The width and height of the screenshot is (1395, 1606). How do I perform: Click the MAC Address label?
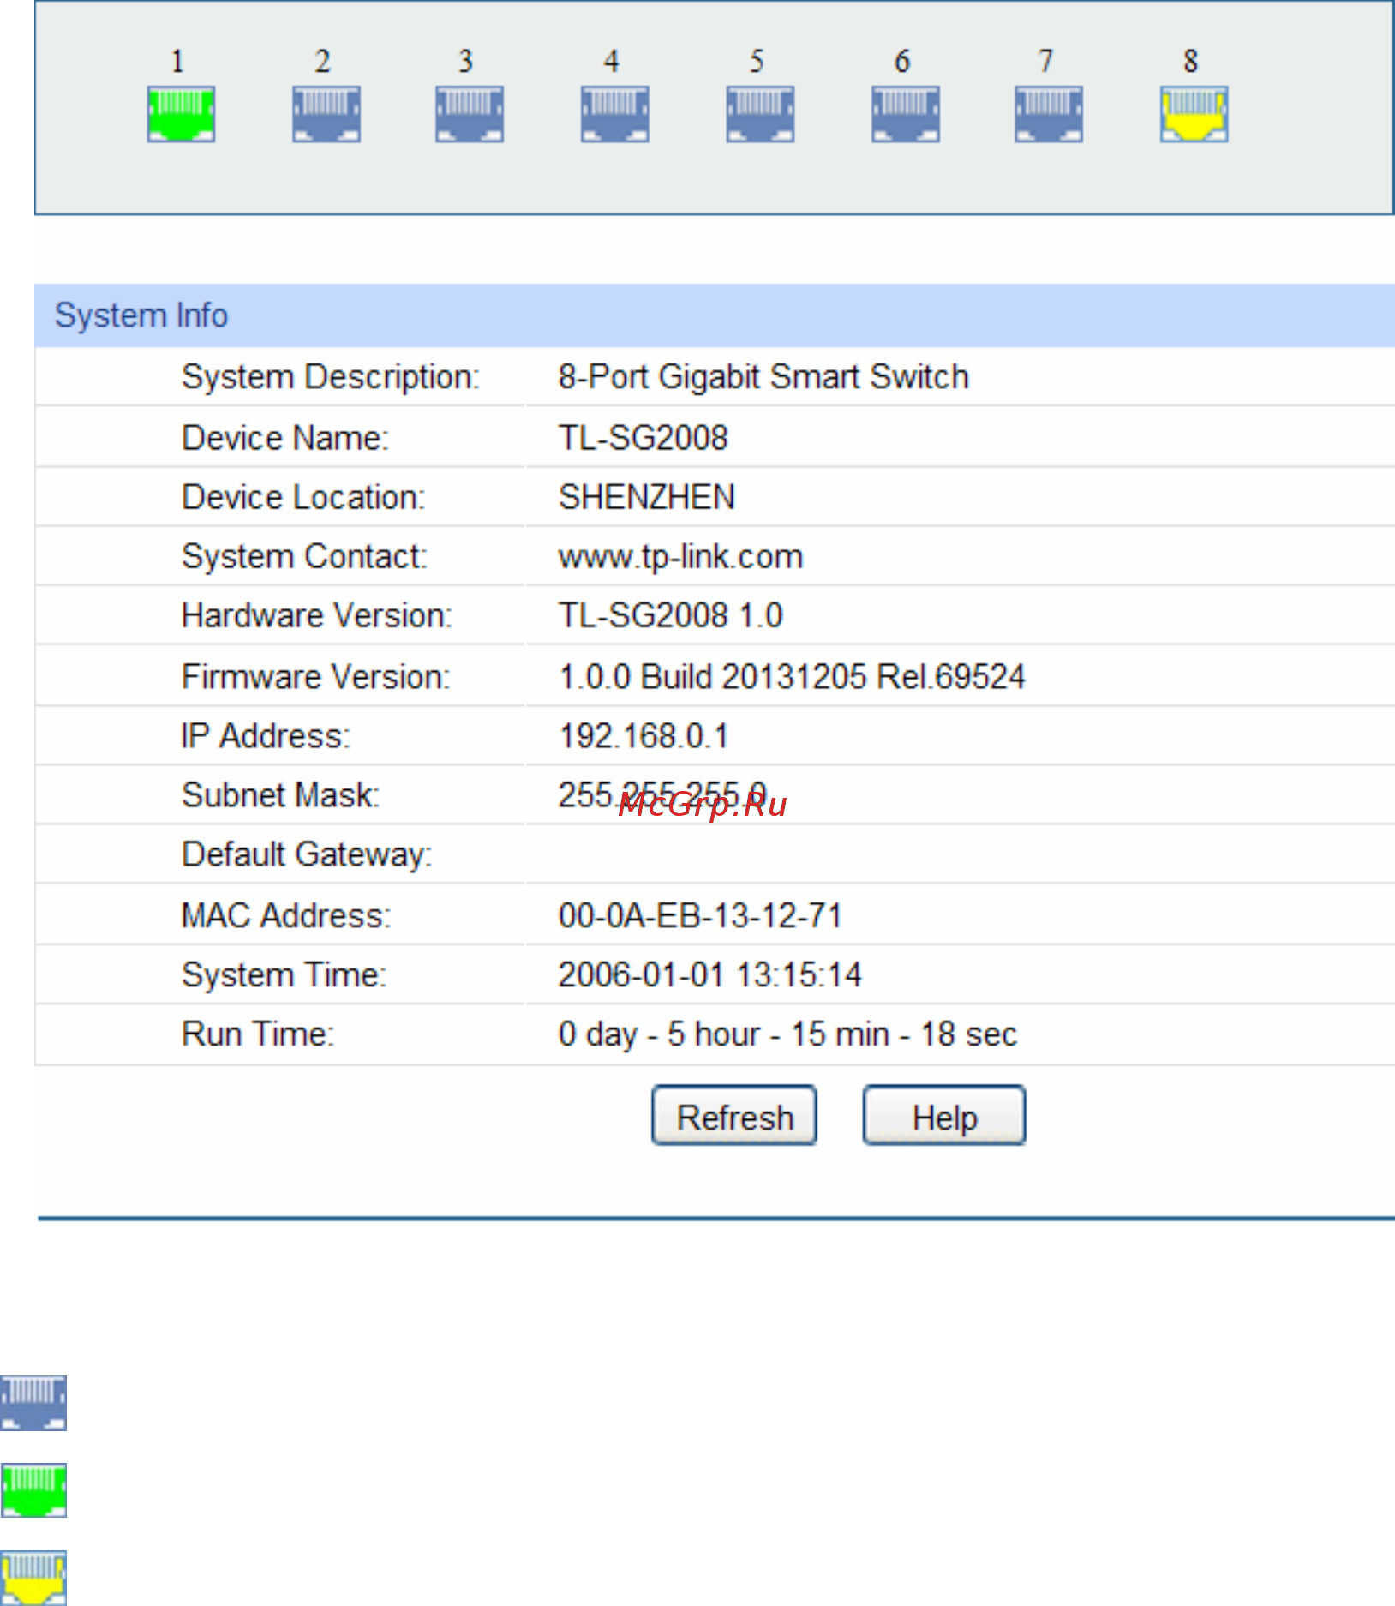tap(286, 915)
